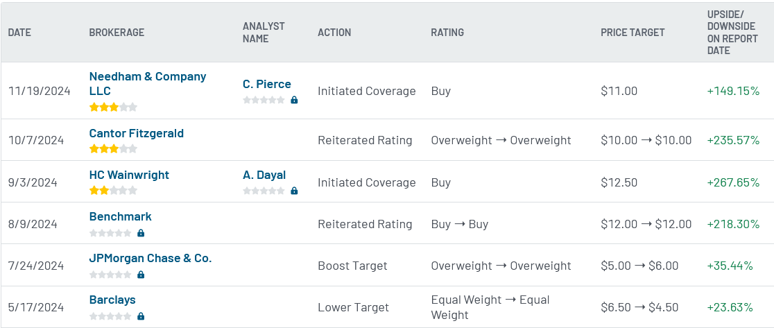Screen dimensions: 774x328
Task: Click the star rating under HC Wainwright
Action: (113, 191)
